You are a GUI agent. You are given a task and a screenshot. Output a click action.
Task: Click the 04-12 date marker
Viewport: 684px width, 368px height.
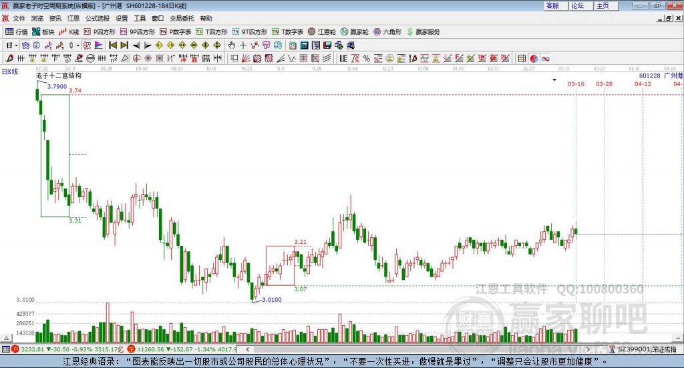(643, 83)
